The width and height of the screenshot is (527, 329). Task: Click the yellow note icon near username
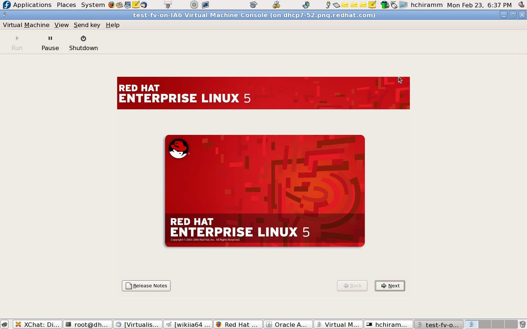click(372, 5)
